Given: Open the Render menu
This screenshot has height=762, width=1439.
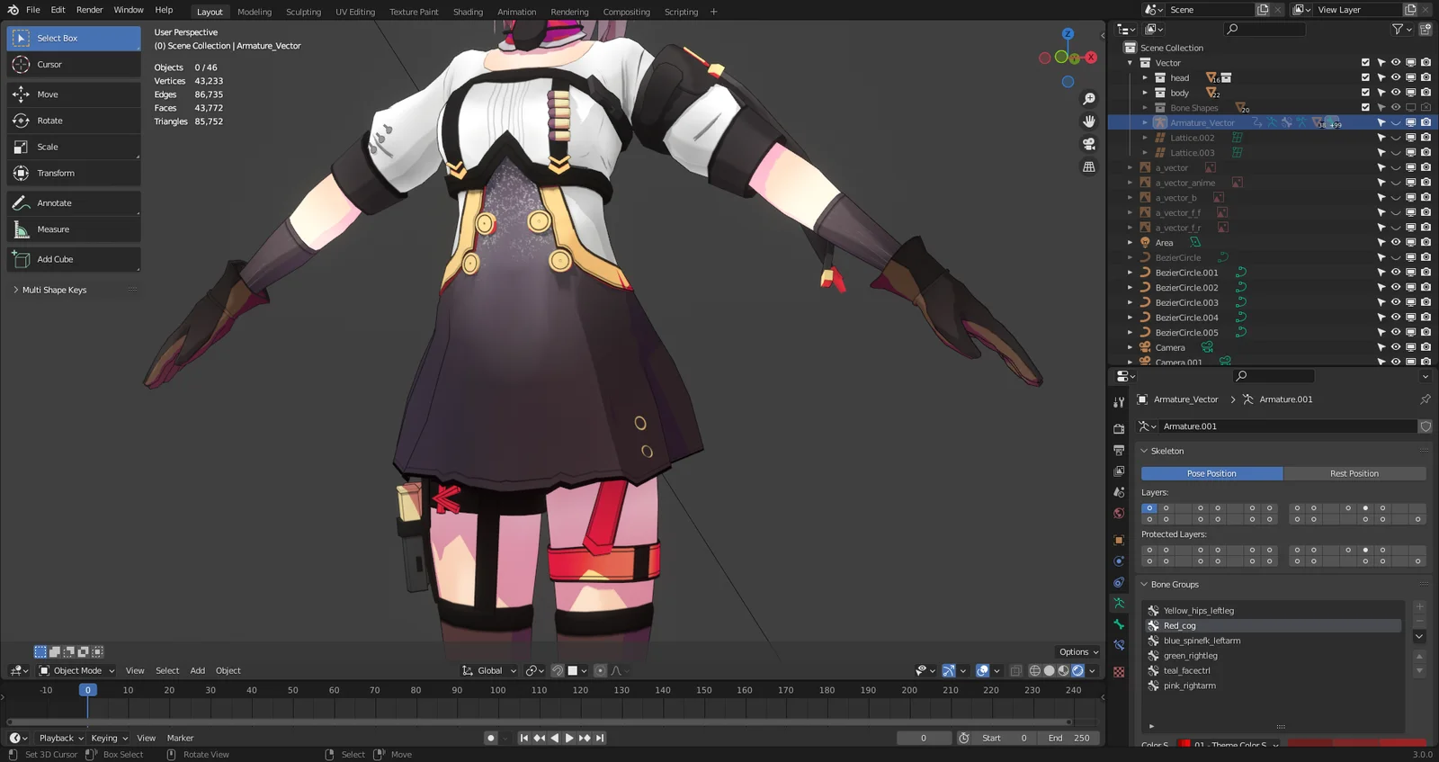Looking at the screenshot, I should tap(89, 10).
